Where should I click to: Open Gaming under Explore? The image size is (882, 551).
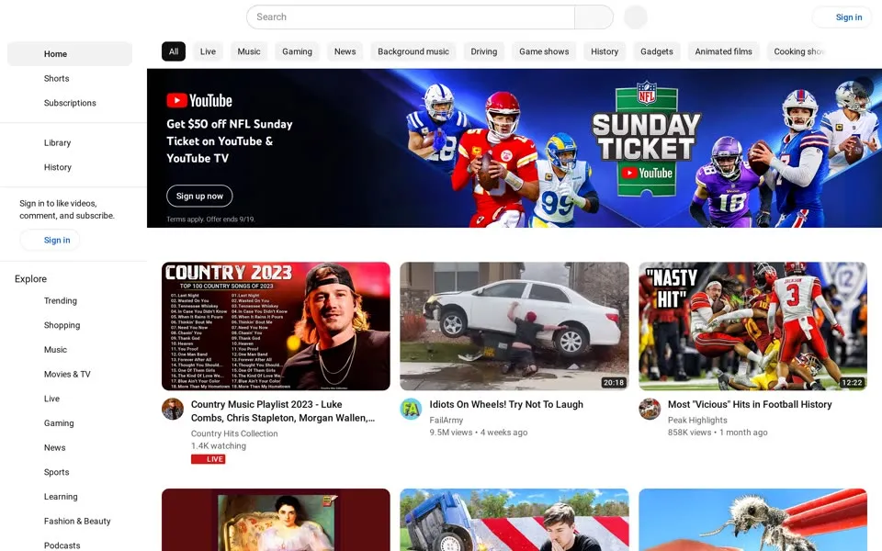point(70,422)
